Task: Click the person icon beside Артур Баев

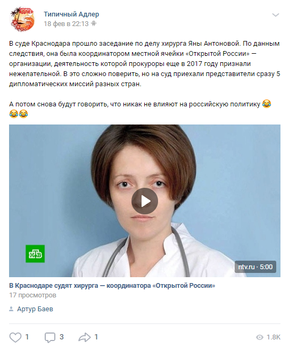Action: click(11, 309)
